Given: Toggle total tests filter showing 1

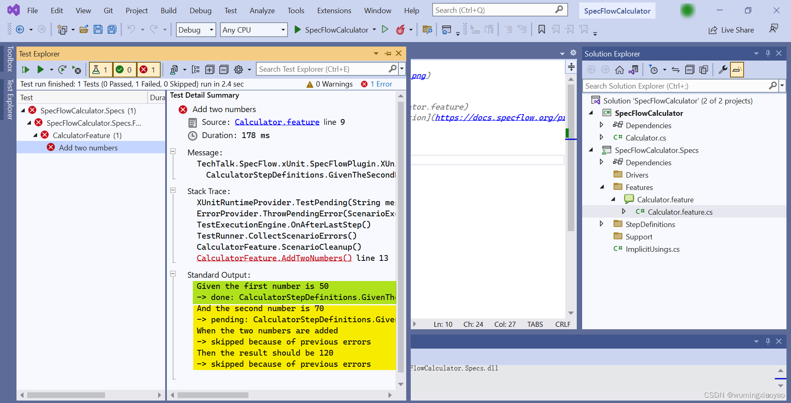Looking at the screenshot, I should 101,70.
